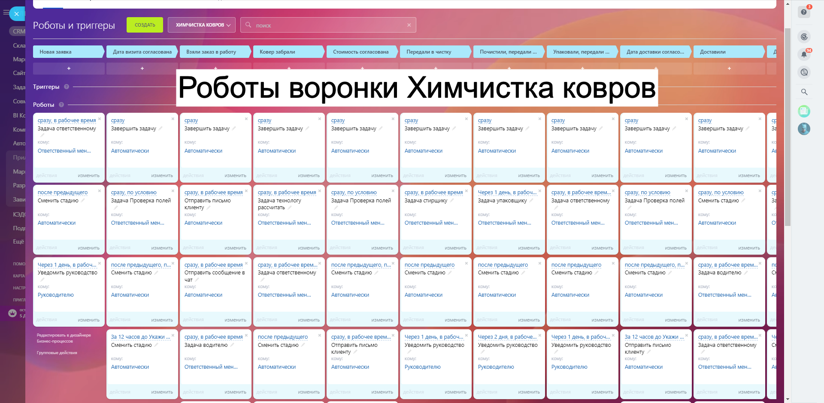Click the green news feed icon
The width and height of the screenshot is (824, 403).
[x=804, y=111]
